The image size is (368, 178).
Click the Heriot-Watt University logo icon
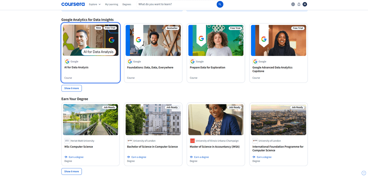point(67,141)
